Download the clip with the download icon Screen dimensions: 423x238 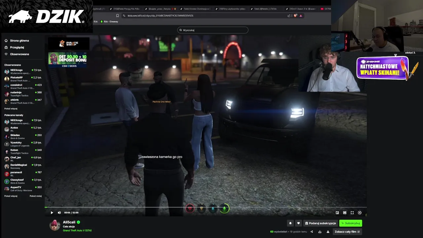click(320, 232)
